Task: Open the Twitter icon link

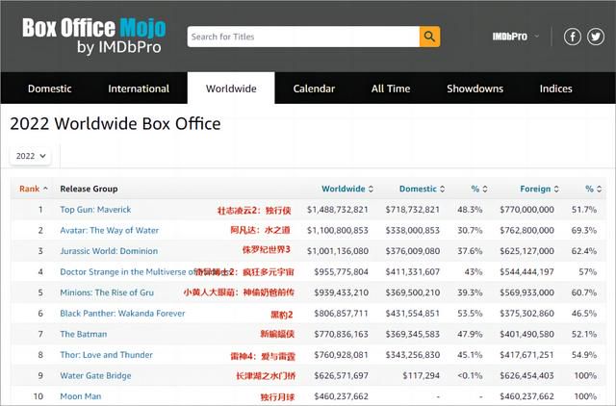Action: coord(596,37)
